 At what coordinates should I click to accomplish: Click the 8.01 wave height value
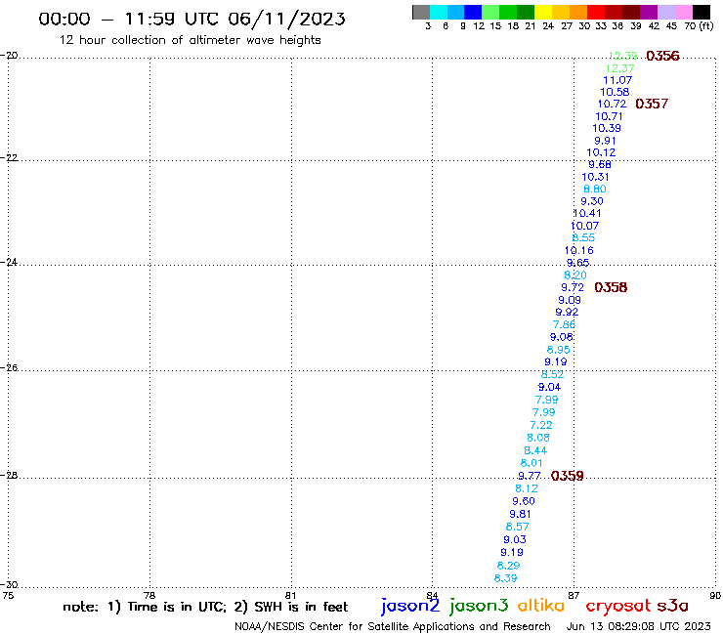pos(532,463)
